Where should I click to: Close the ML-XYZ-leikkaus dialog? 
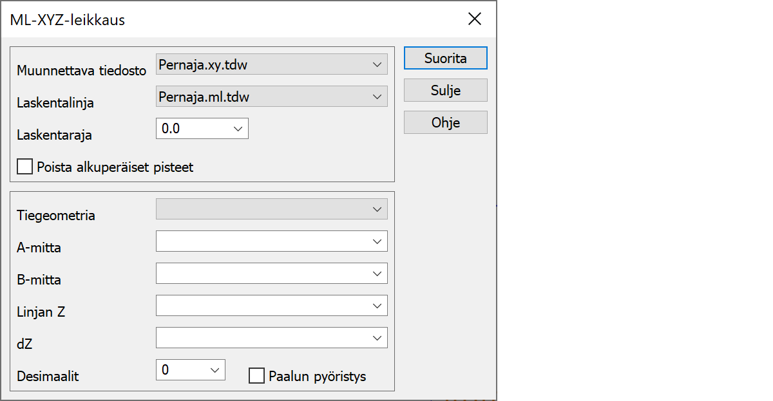point(475,19)
